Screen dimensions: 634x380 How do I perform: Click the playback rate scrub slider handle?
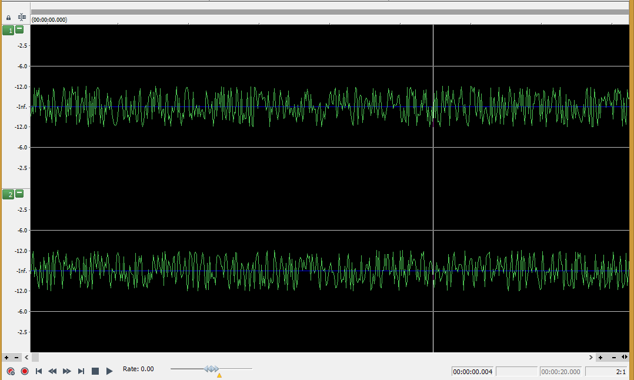[212, 369]
